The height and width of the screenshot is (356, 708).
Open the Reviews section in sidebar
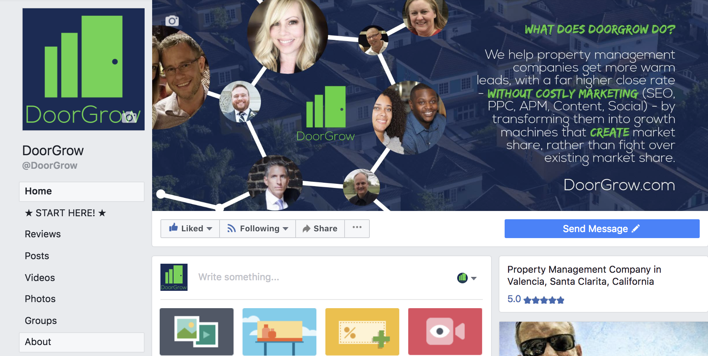[x=43, y=234]
